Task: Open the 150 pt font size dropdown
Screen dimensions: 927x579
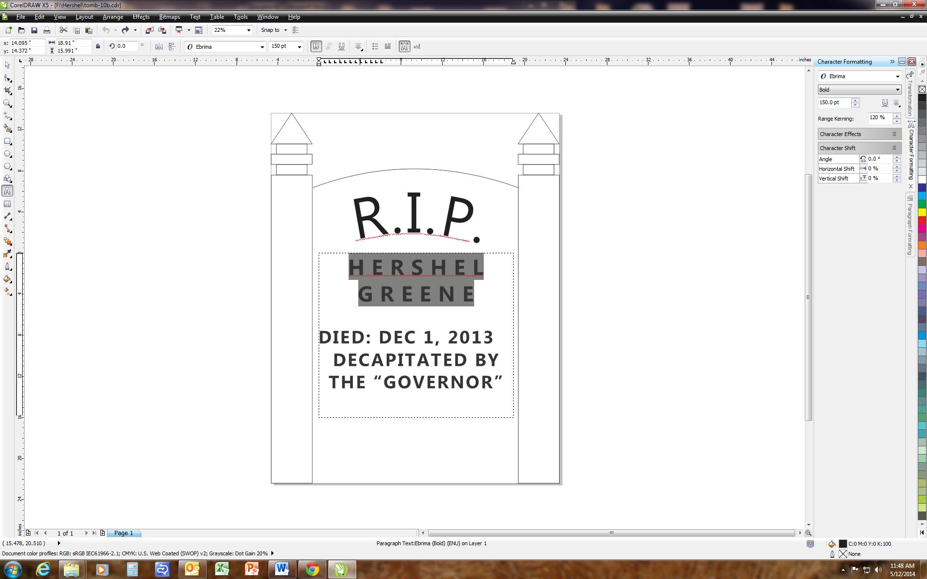Action: pos(299,46)
